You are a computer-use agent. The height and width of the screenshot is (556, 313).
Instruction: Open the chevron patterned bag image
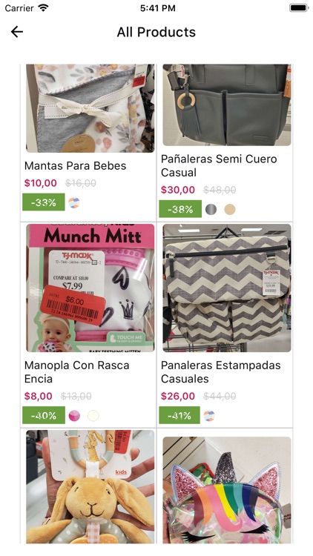click(x=227, y=288)
